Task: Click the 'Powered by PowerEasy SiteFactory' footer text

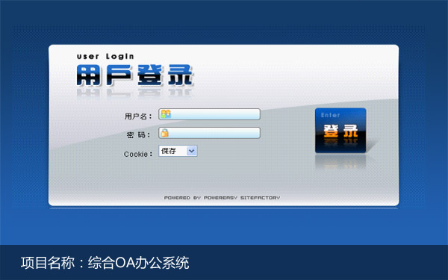Action: (x=222, y=198)
